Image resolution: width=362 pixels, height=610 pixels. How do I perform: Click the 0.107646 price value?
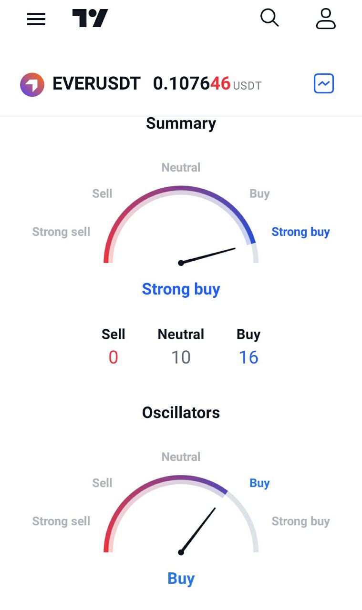(x=191, y=84)
